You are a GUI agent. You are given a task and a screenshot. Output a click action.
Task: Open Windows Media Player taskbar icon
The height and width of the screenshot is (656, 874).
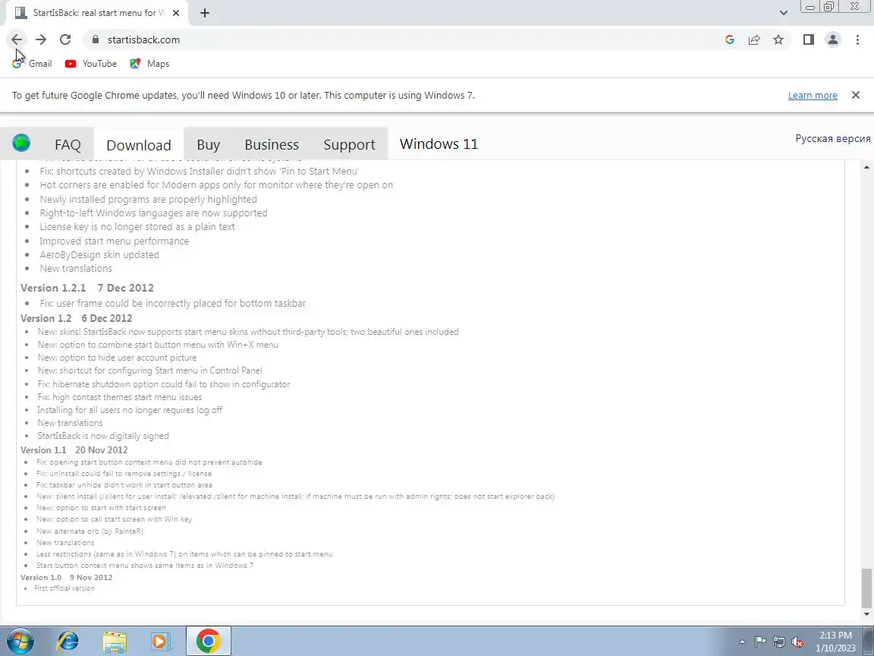pyautogui.click(x=161, y=641)
